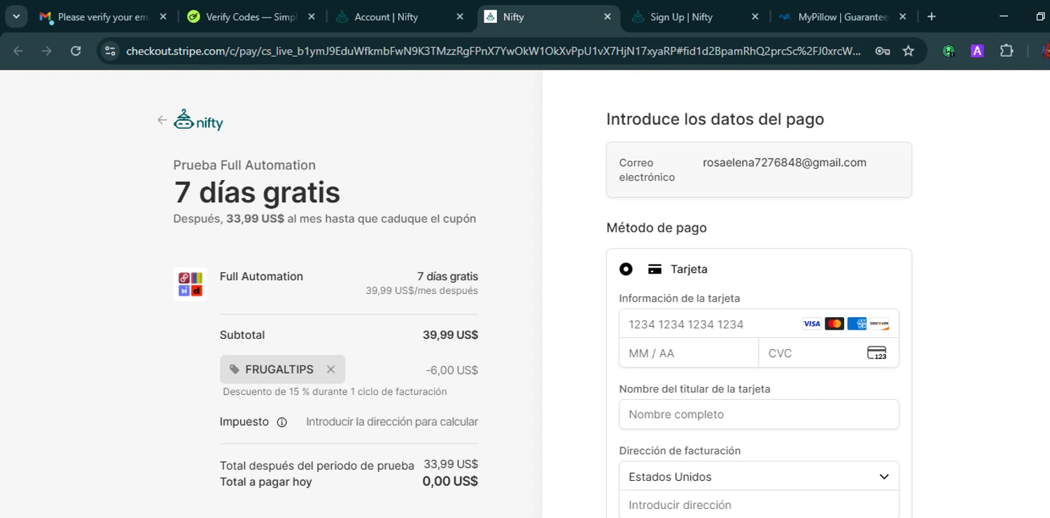1050x518 pixels.
Task: Switch to the Account | Nifty tab
Action: pyautogui.click(x=398, y=17)
